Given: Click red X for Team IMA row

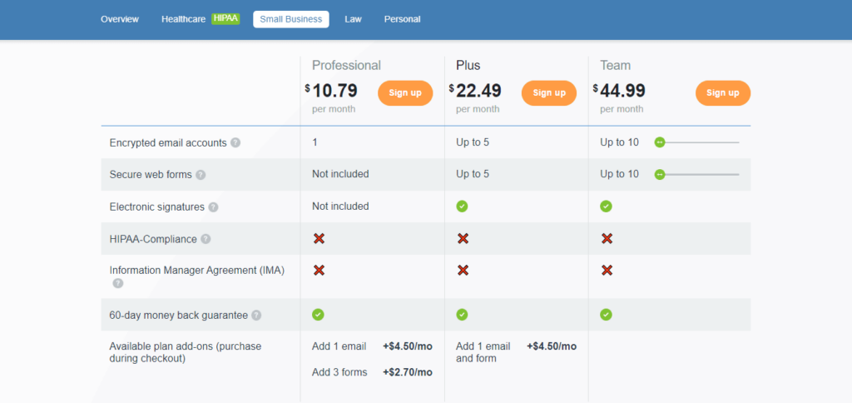Looking at the screenshot, I should point(607,270).
